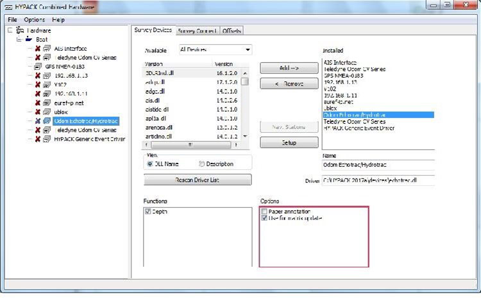Click the red X next to 192.168.1.13
Viewport: 481px width, 302px height.
point(38,76)
